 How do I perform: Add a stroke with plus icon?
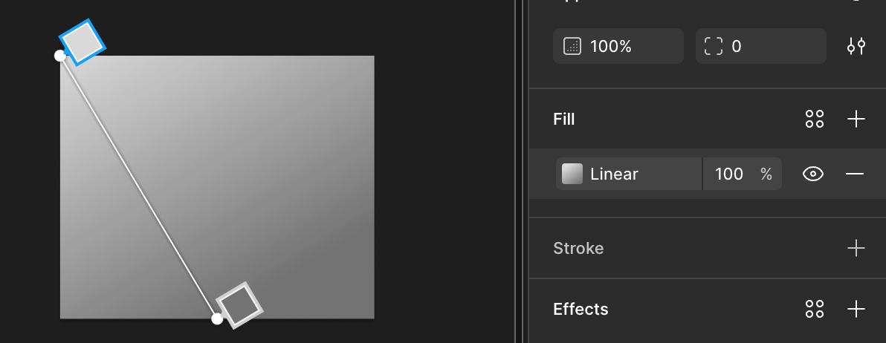(856, 248)
